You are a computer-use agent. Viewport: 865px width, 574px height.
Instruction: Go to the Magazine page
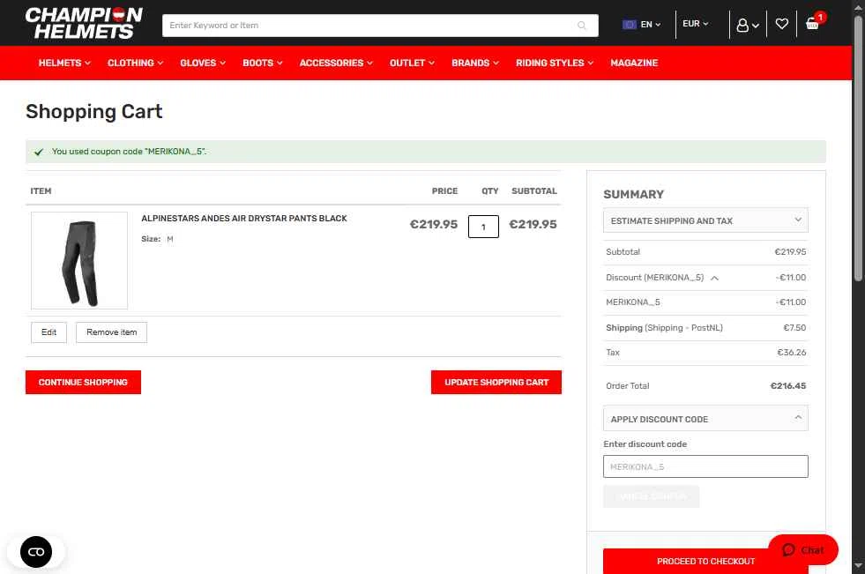click(634, 63)
